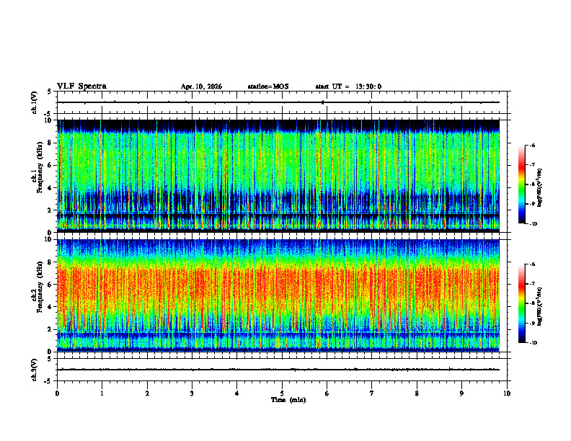Click the "ch.1(V)" waveform axis label
571x441 pixels.
point(35,102)
